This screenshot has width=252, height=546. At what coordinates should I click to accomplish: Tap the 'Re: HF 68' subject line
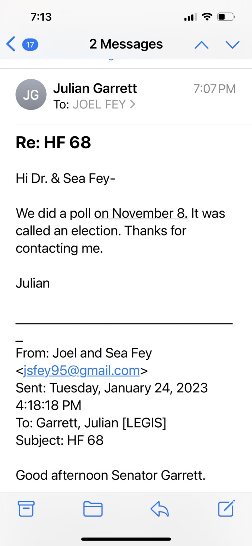point(53,142)
